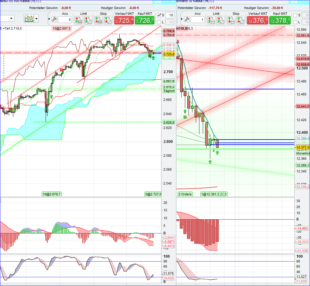Open the on-screen keyboard icon in US 500 window

tap(158, 2)
